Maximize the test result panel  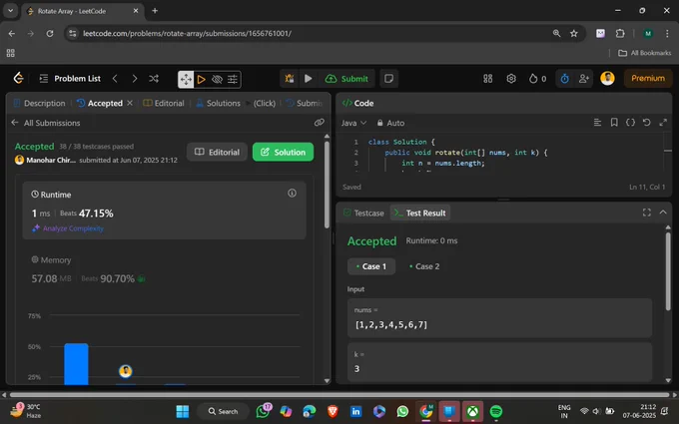point(646,212)
